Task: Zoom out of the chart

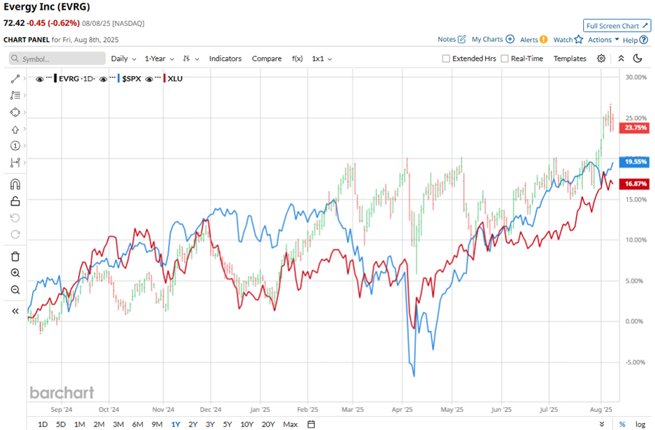Action: 15,290
